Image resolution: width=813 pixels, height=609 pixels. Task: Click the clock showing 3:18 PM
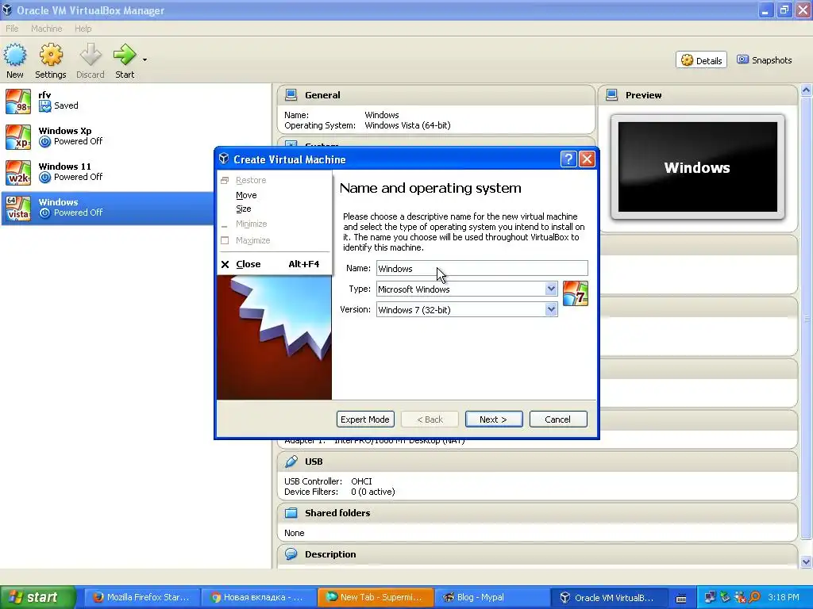tap(784, 597)
